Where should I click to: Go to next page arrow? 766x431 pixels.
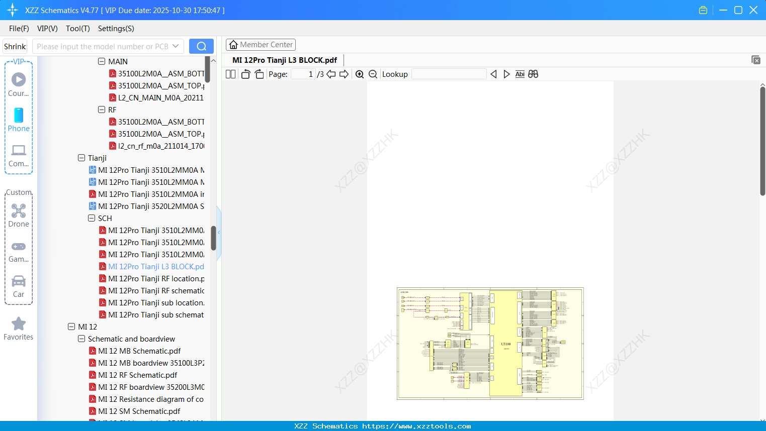[344, 74]
